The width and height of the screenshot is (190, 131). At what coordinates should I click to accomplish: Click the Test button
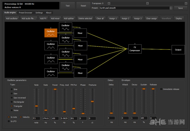tap(68, 6)
